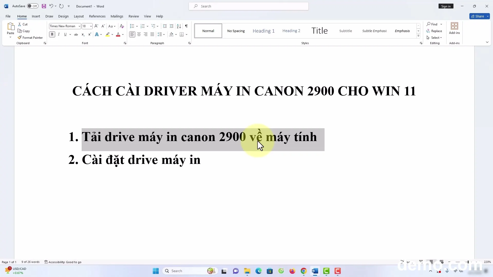The image size is (493, 277).
Task: Click the Replace button
Action: pos(434,31)
